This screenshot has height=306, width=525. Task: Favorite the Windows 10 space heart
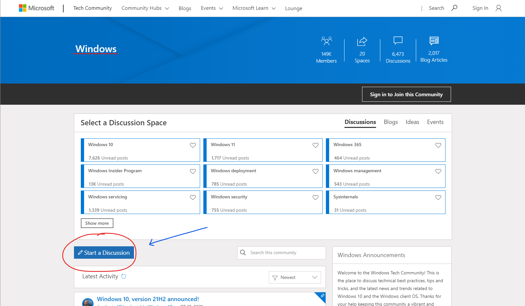click(193, 145)
